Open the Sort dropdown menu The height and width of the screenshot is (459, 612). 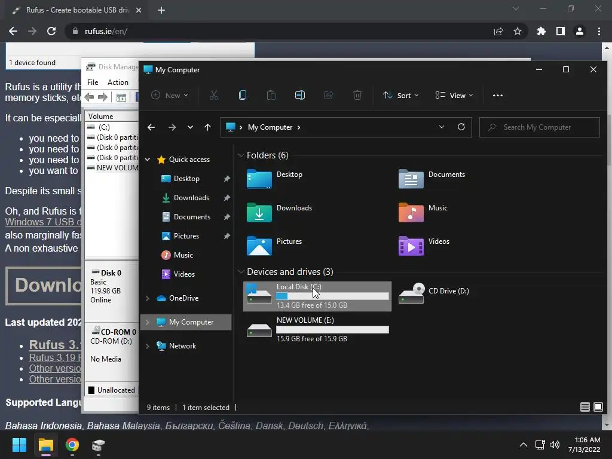tap(401, 95)
